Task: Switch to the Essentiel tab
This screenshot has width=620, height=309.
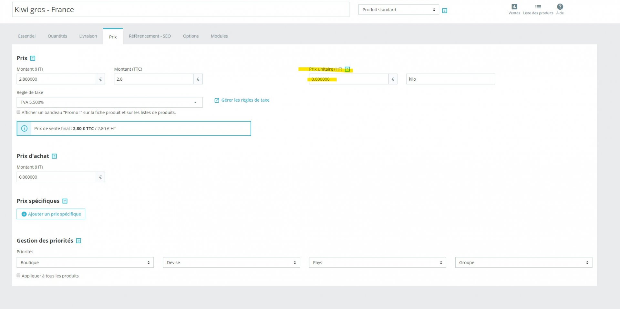Action: [27, 36]
